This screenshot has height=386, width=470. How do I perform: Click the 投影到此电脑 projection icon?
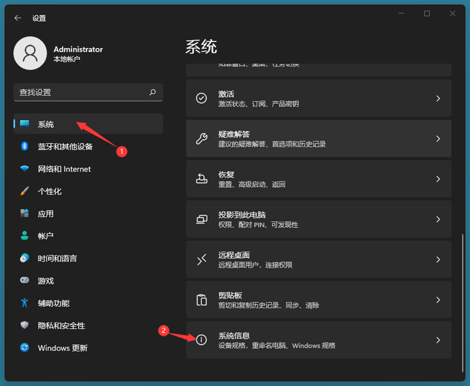[201, 219]
